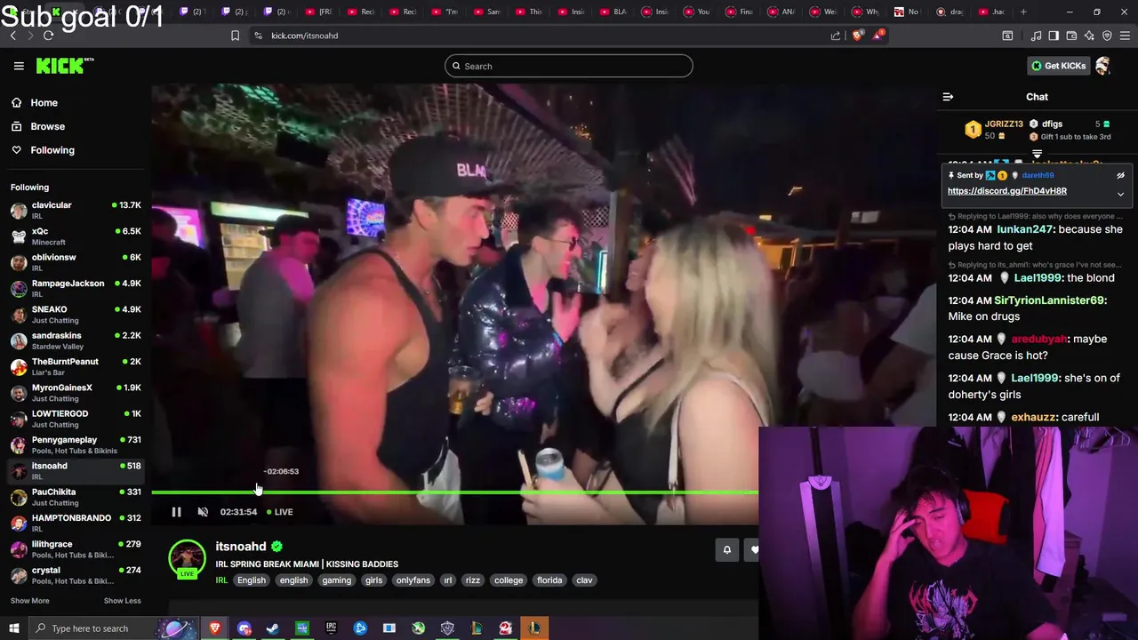Click the Get KICKs button
1138x640 pixels.
pos(1058,66)
